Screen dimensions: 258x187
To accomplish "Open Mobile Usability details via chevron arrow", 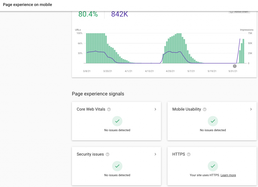I will pos(251,109).
